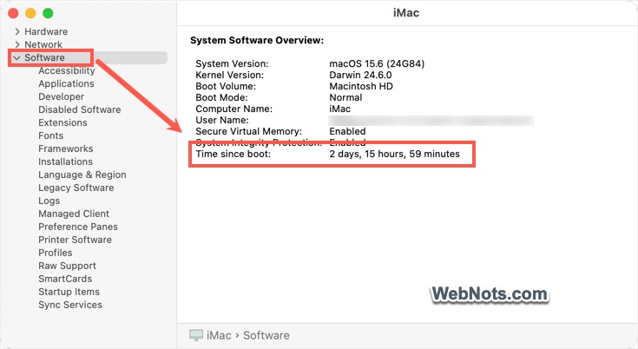638x349 pixels.
Task: Click the Boot Volume label
Action: pyautogui.click(x=226, y=86)
